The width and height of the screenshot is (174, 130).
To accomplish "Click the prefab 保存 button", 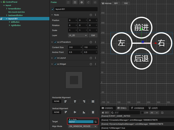I will (116, 3).
